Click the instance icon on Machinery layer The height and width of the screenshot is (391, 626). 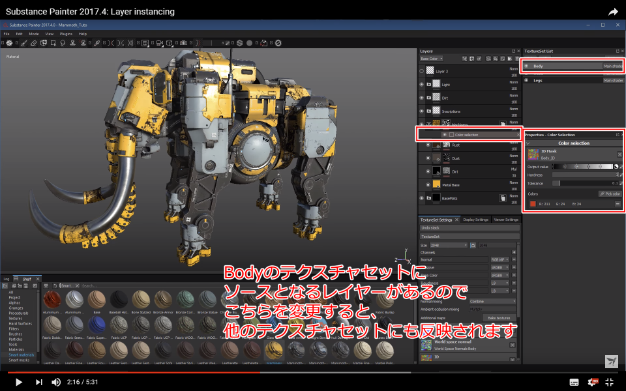coord(503,124)
